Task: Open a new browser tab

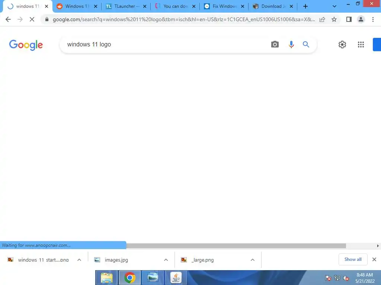Action: coord(305,6)
